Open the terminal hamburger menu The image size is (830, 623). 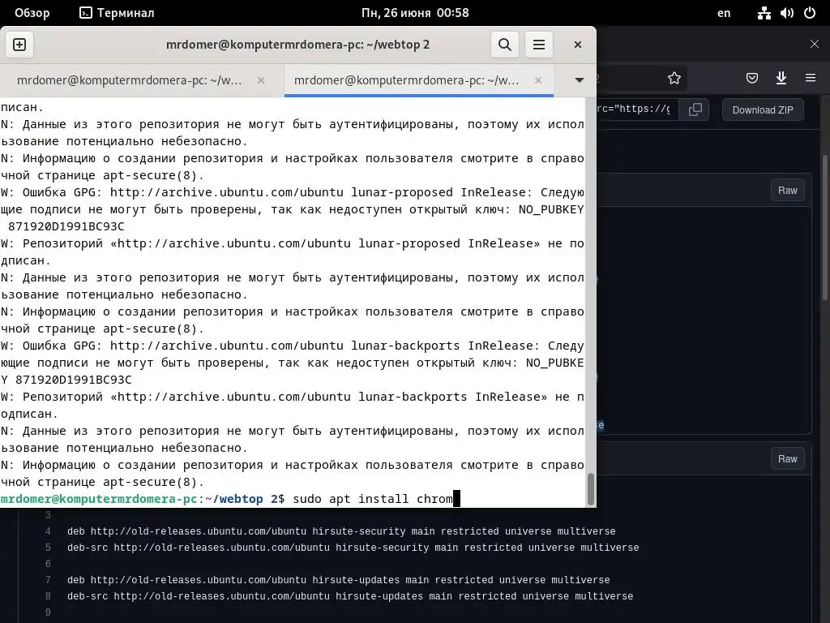coord(538,45)
